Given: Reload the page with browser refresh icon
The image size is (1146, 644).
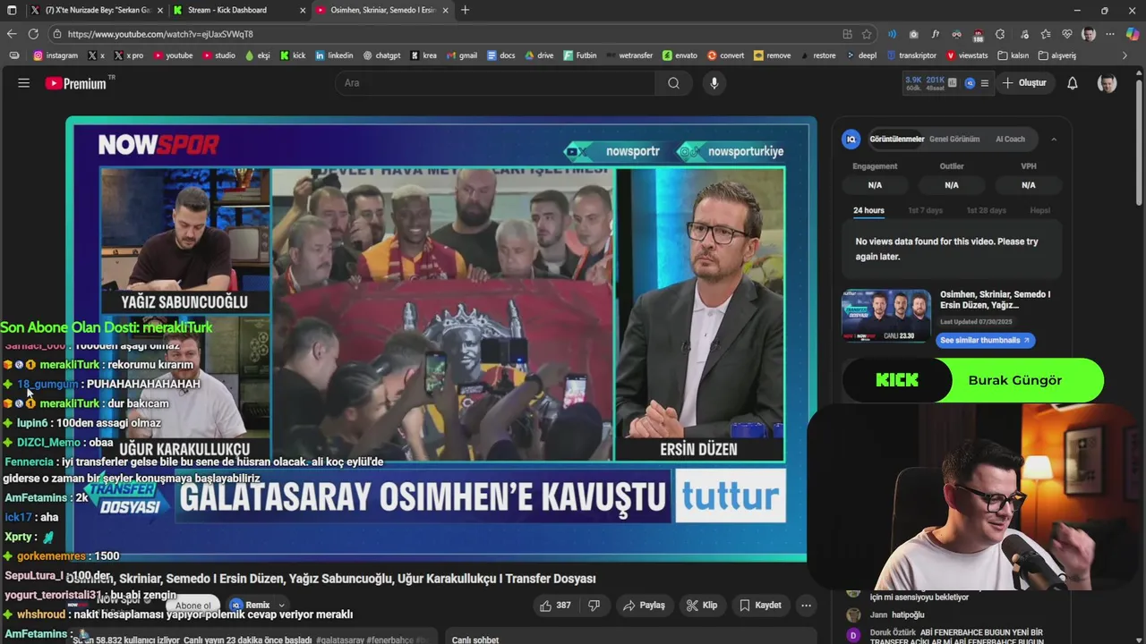Looking at the screenshot, I should pos(33,34).
